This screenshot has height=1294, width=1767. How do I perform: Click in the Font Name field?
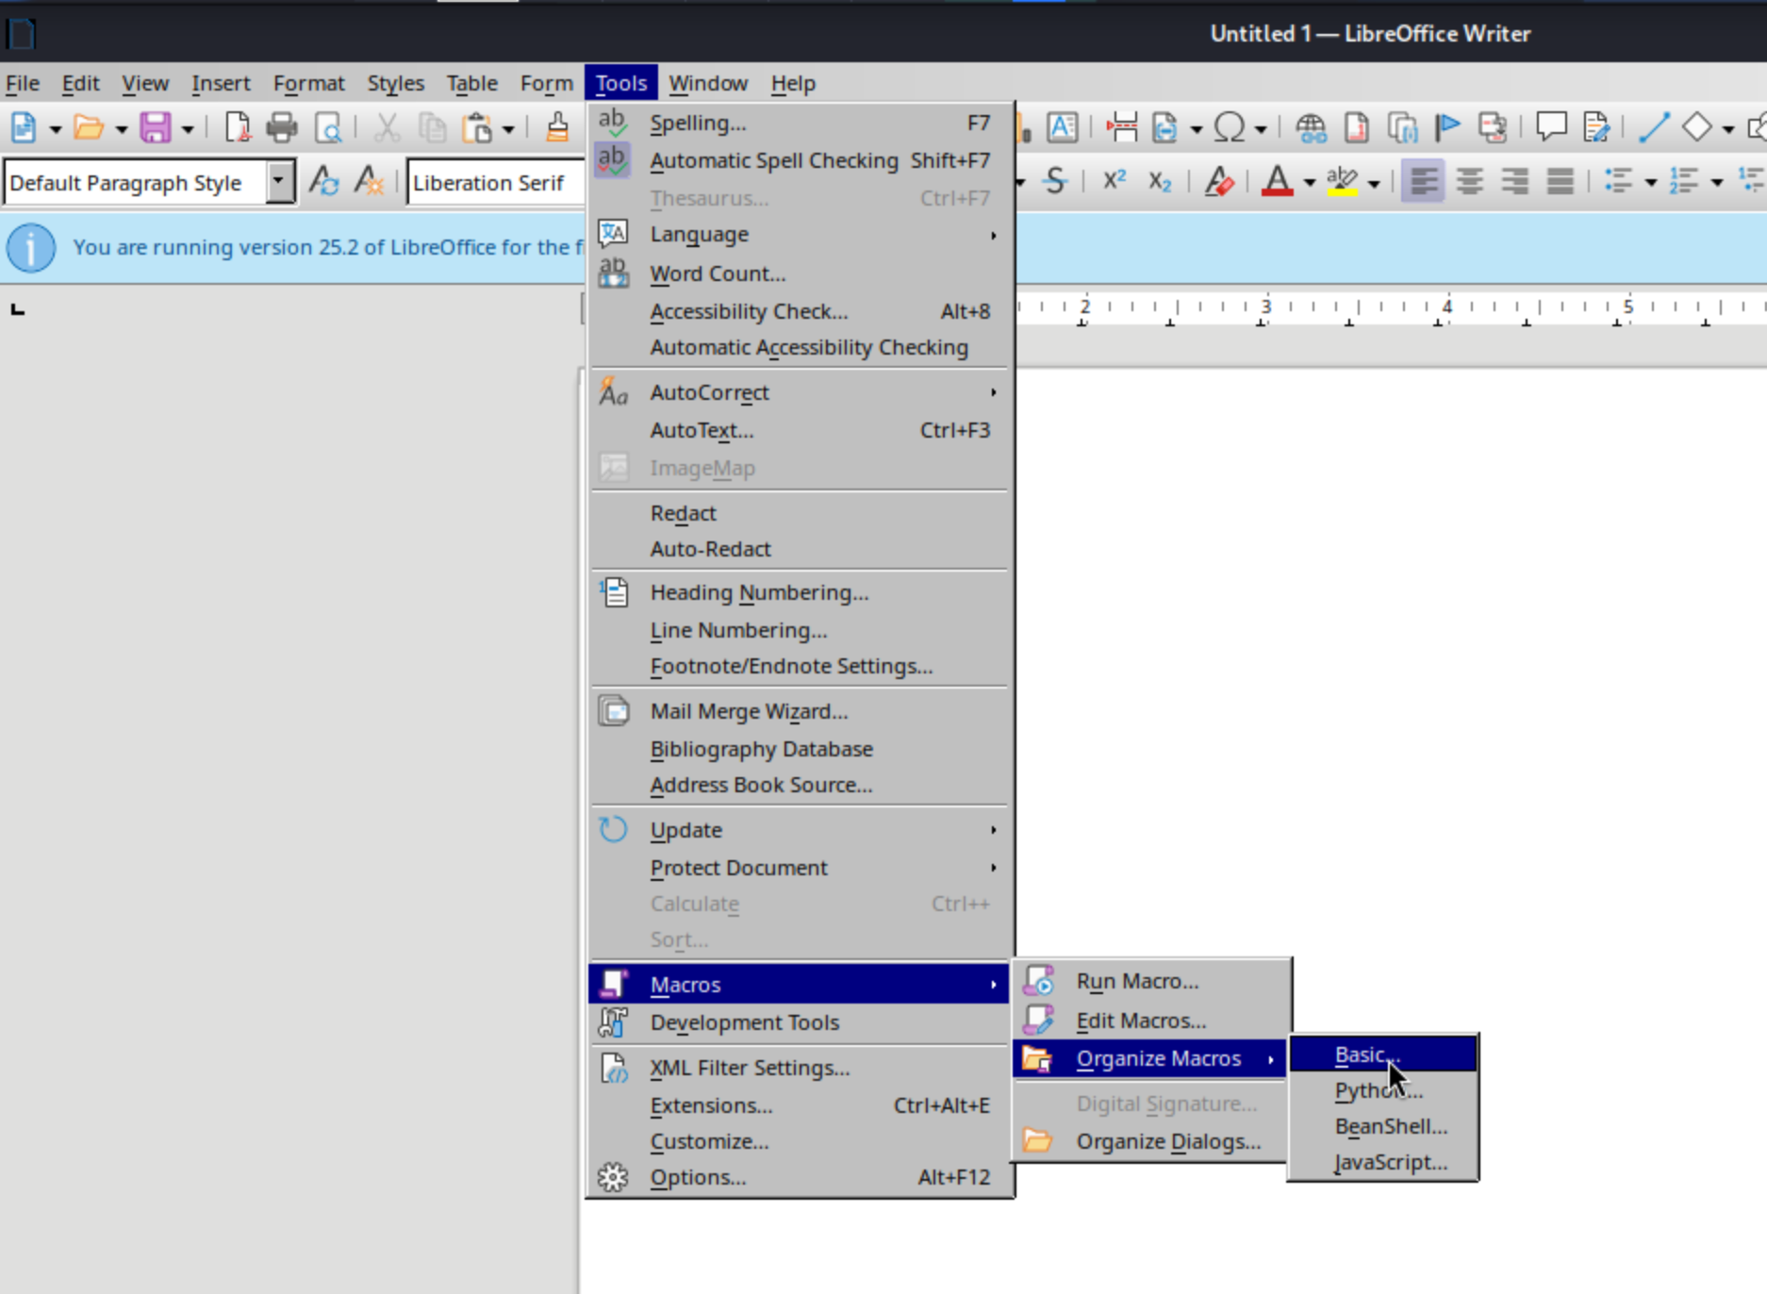pos(496,182)
